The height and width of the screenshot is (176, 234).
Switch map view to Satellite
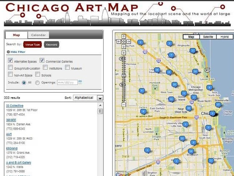[208, 37]
